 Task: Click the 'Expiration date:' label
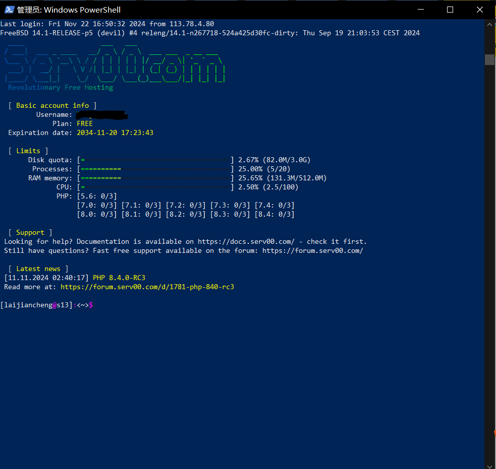click(40, 133)
